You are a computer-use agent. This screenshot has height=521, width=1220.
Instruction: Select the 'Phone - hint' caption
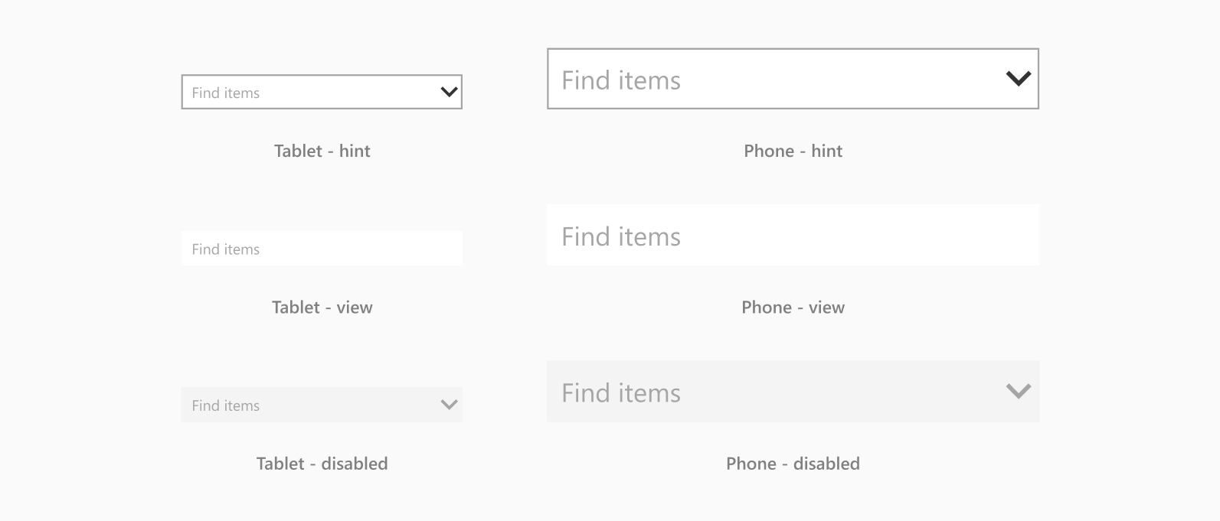(793, 151)
